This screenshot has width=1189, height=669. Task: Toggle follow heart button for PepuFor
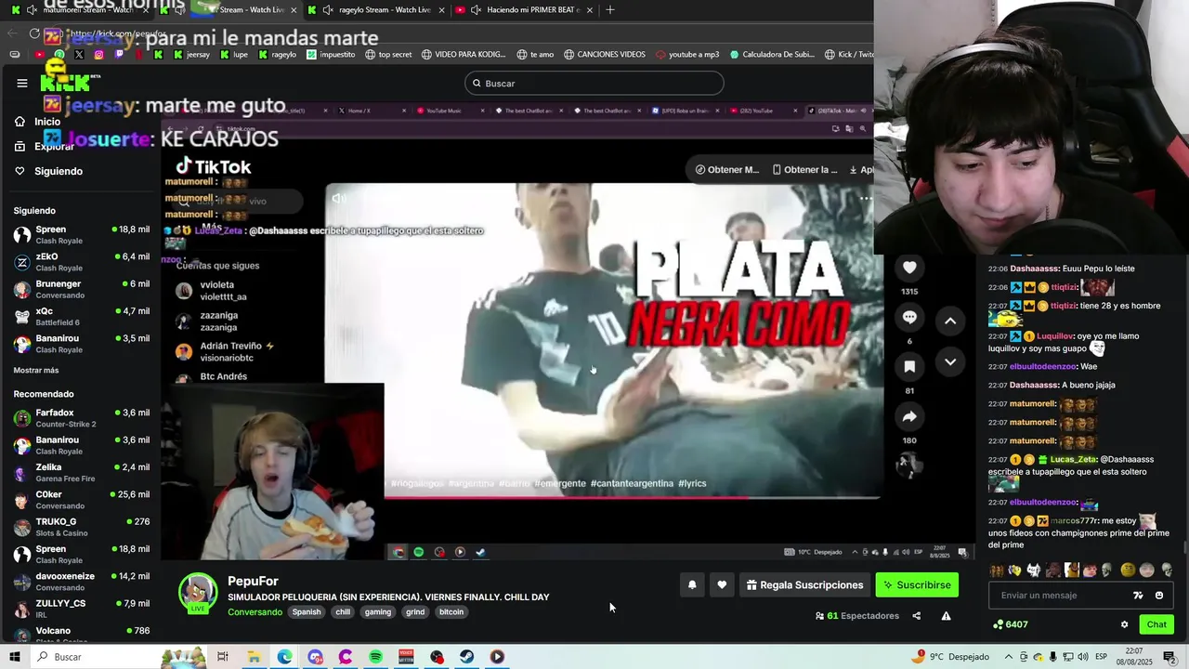(x=722, y=584)
